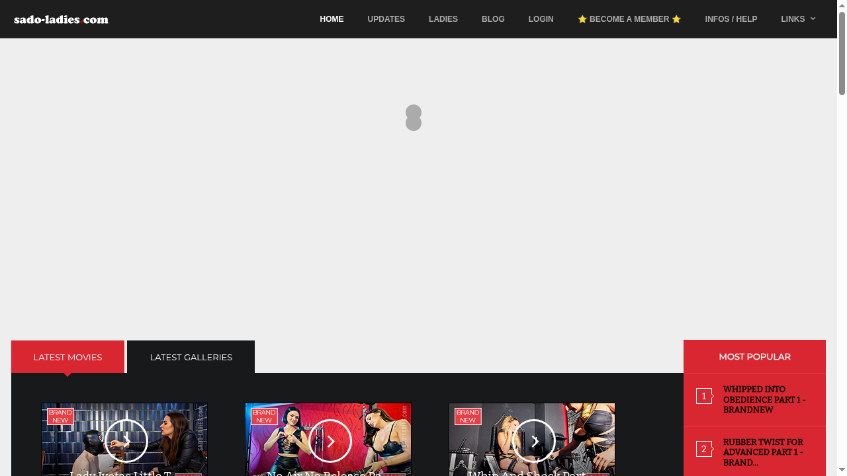Screen dimensions: 847x476
Task: Go to the Ladies page
Action: pyautogui.click(x=443, y=19)
